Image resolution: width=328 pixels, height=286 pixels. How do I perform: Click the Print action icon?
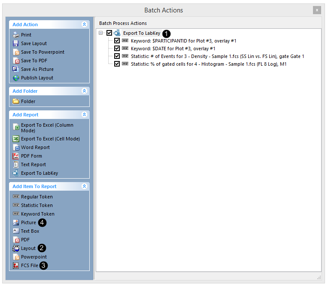[16, 35]
